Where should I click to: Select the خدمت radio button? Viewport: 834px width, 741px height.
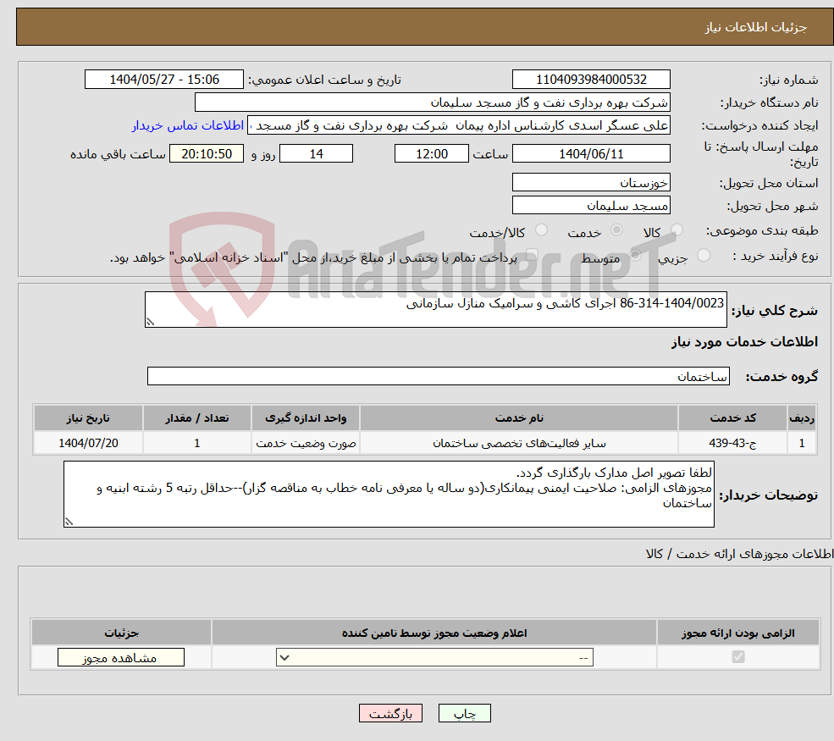615,229
